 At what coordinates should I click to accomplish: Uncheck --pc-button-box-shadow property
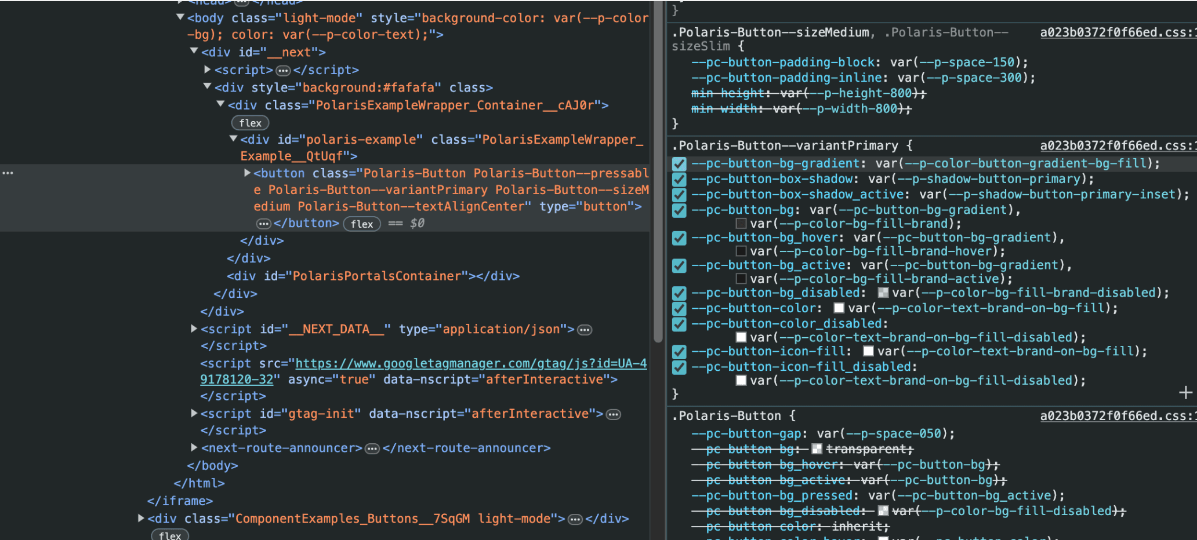pyautogui.click(x=679, y=180)
